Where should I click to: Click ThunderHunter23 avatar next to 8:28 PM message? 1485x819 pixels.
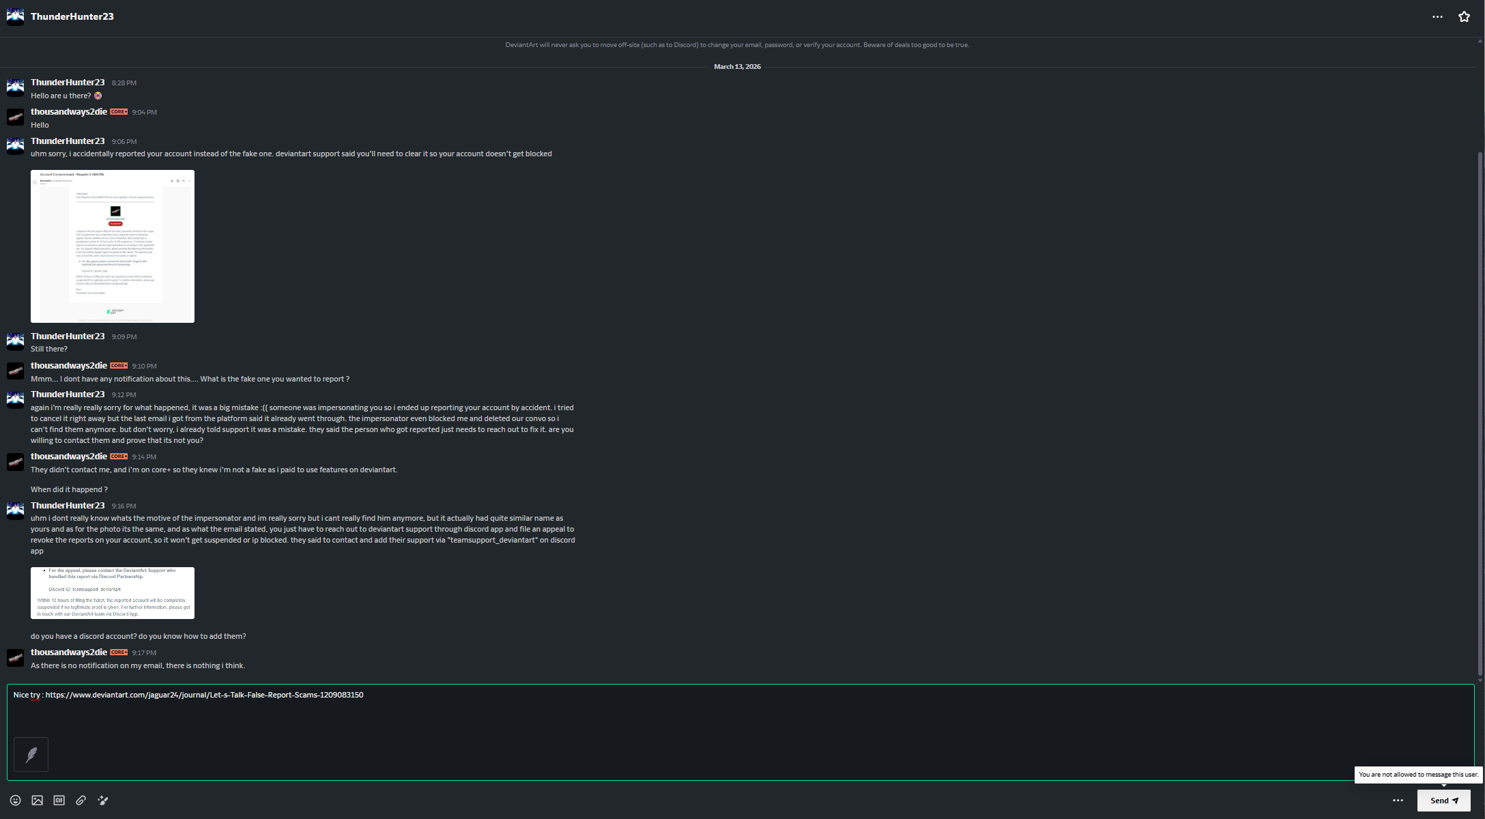click(x=15, y=87)
